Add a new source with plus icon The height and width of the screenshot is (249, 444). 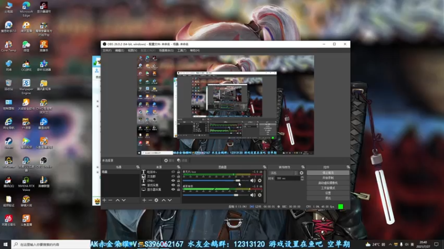coord(144,200)
